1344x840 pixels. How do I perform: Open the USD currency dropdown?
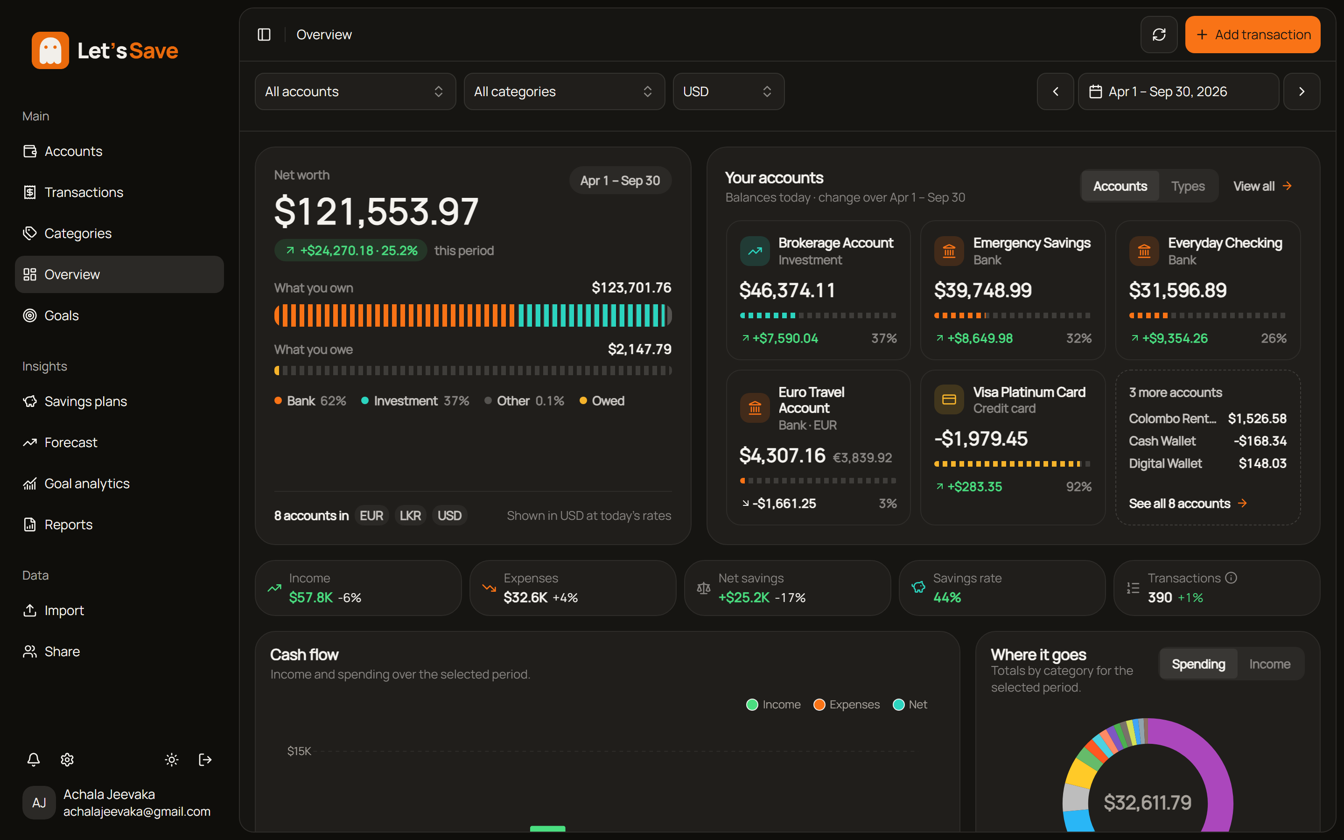(x=728, y=91)
